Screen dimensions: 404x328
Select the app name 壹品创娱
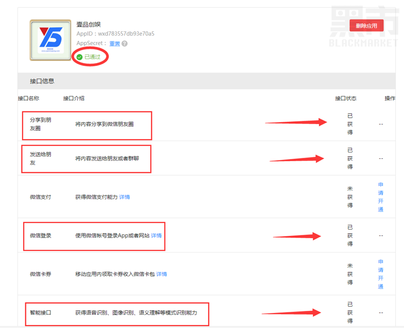[x=88, y=24]
